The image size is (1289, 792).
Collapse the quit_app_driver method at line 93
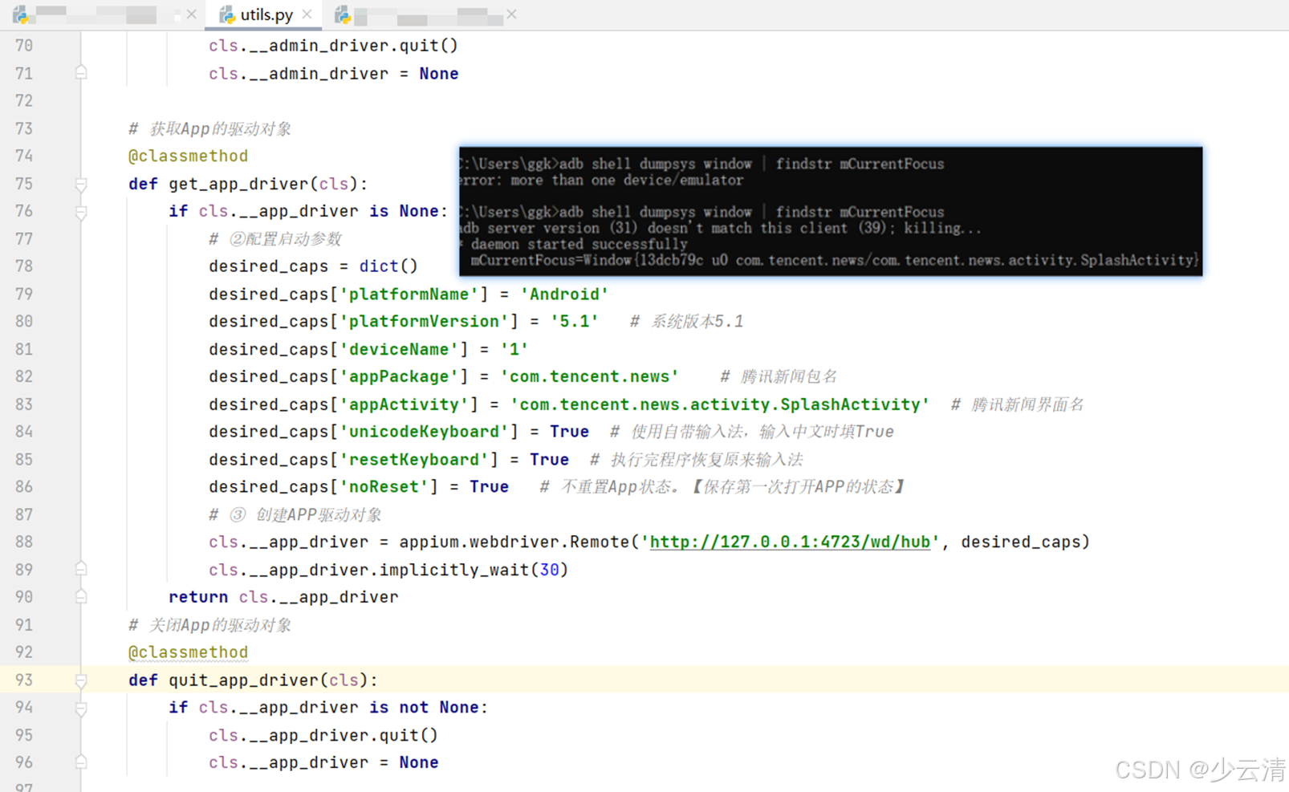pos(81,680)
